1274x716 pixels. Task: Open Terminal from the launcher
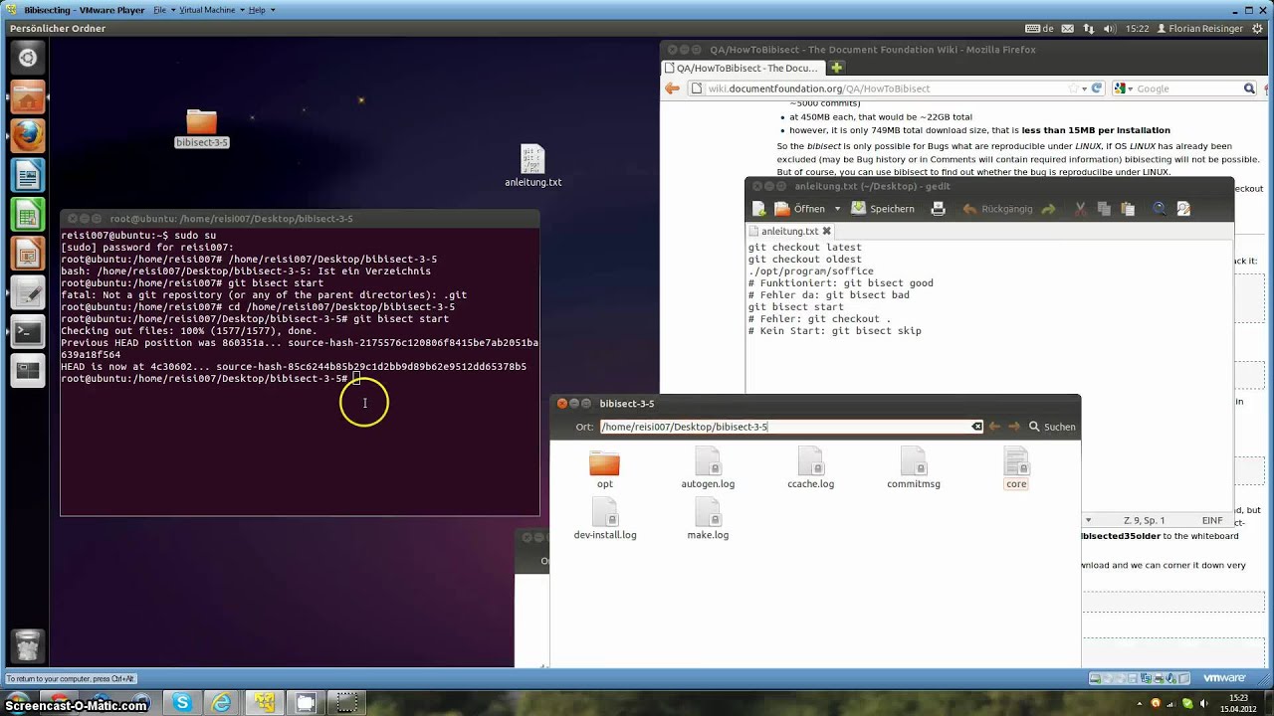[27, 332]
